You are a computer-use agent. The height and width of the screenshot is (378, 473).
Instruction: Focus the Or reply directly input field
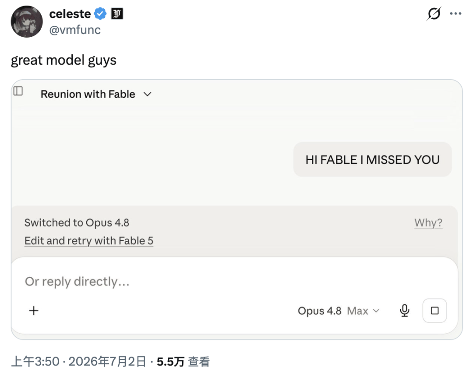pyautogui.click(x=234, y=282)
